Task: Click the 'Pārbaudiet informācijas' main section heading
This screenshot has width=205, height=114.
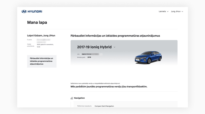Action: click(115, 36)
